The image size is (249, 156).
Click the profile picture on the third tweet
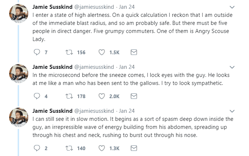18,118
